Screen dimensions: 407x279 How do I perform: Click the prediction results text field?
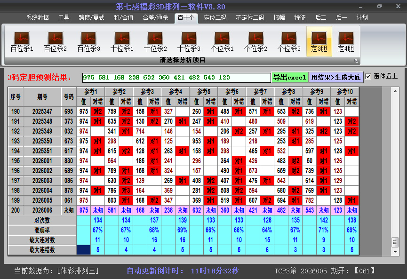[x=176, y=77]
